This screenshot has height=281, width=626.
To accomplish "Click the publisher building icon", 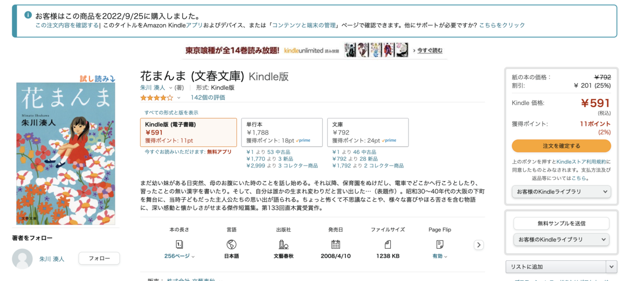I will point(284,244).
